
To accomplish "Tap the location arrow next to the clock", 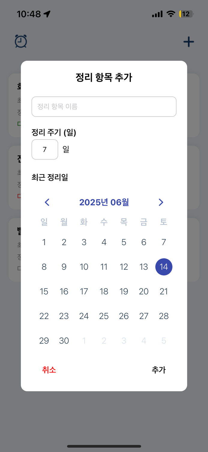I will [x=46, y=13].
